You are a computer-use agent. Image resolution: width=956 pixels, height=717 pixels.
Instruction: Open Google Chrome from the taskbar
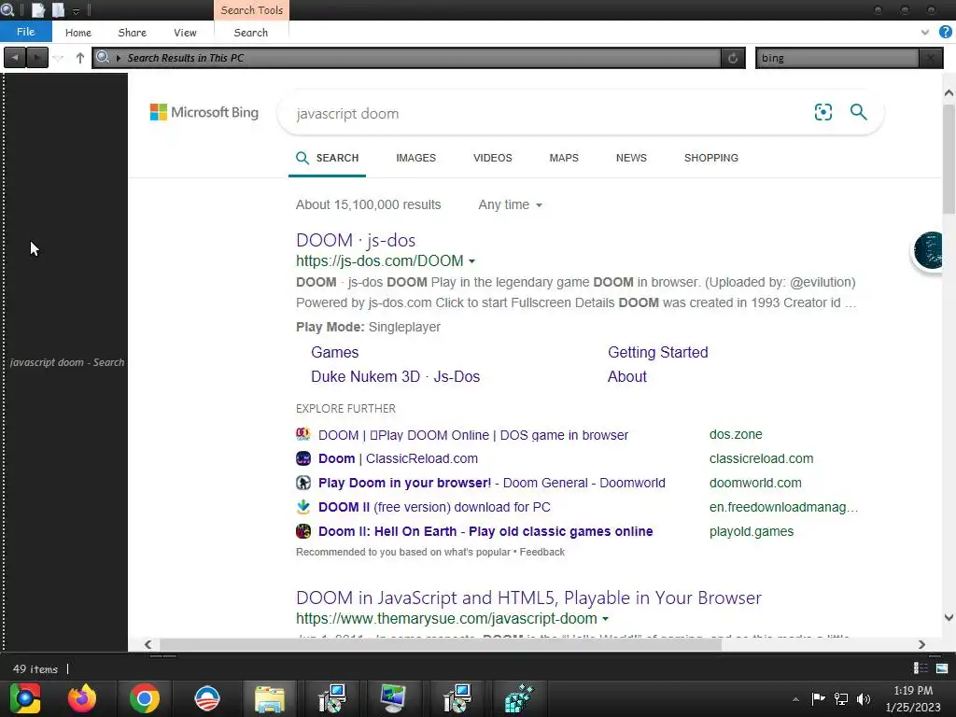tap(145, 698)
